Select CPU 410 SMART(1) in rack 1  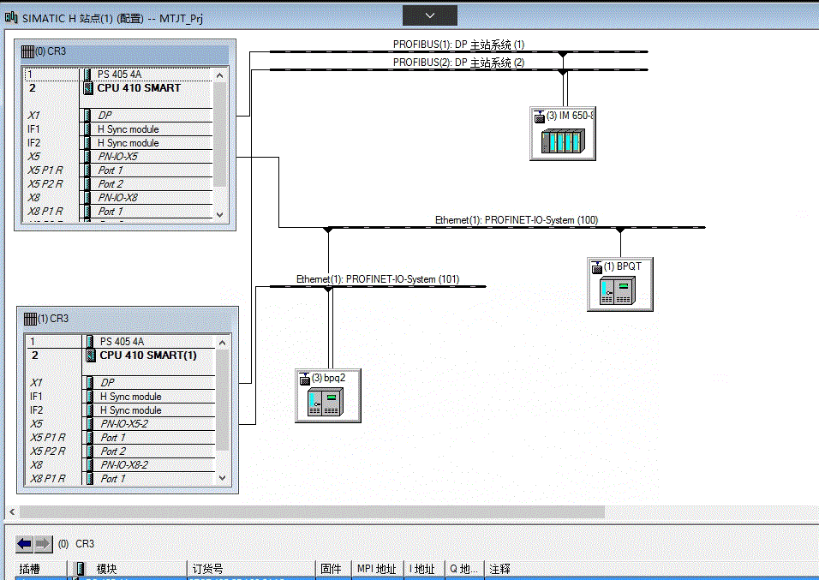pos(148,356)
